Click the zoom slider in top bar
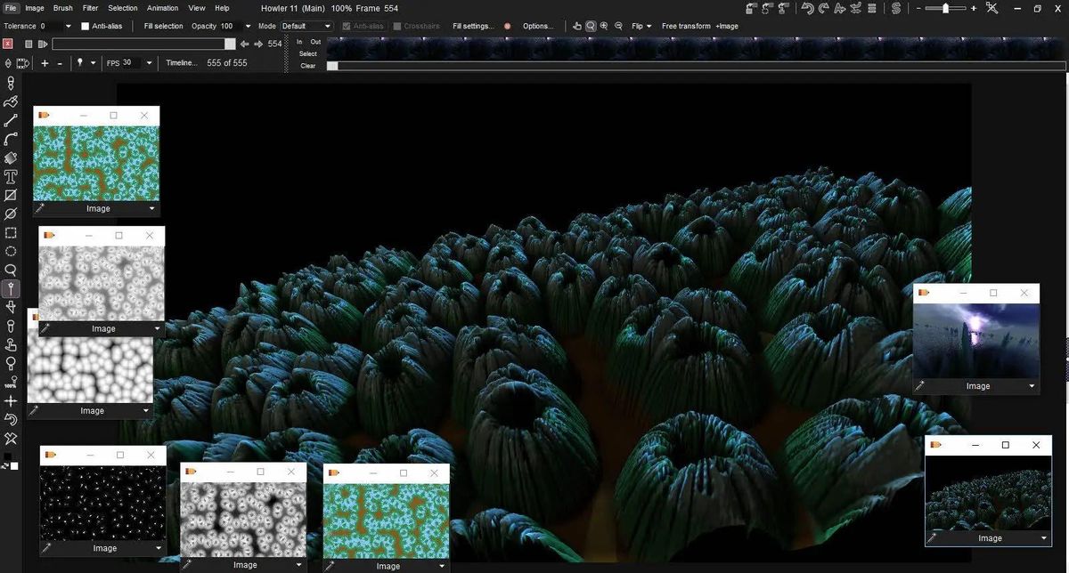The height and width of the screenshot is (573, 1069). (x=945, y=8)
